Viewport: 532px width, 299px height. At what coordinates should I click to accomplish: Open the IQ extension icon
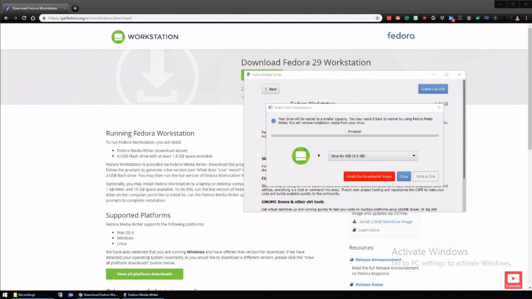(487, 18)
